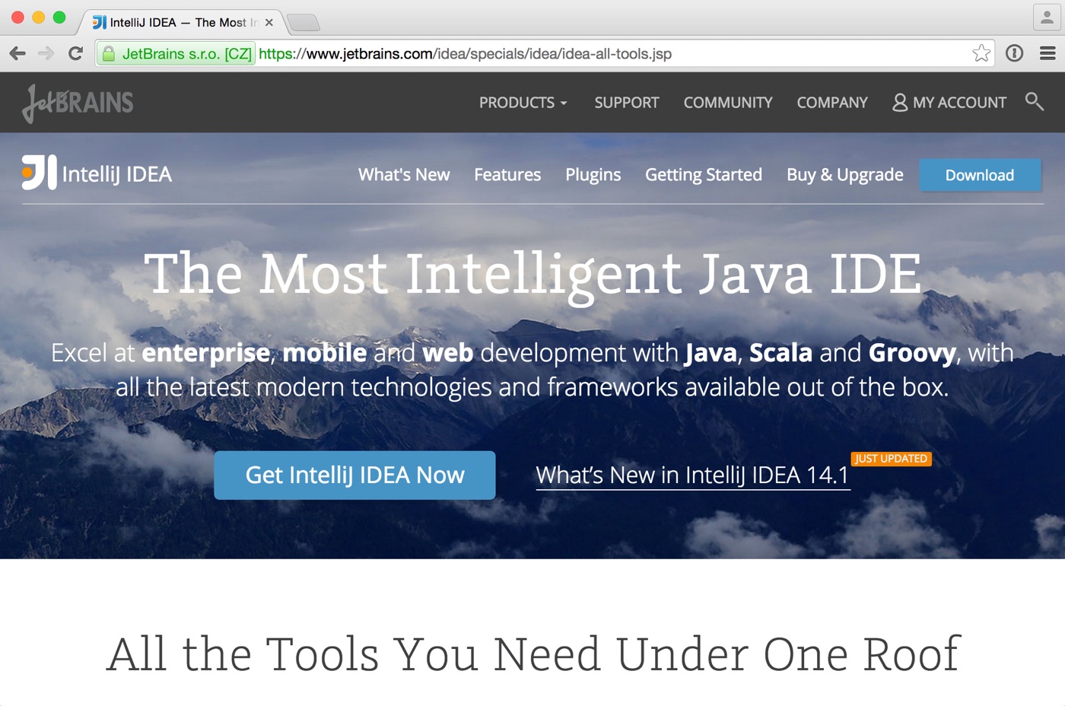Bookmark page with the star icon
The height and width of the screenshot is (706, 1065).
981,53
